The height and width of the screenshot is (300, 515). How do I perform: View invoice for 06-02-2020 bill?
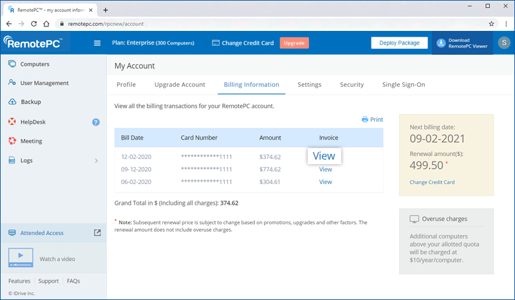pyautogui.click(x=326, y=182)
